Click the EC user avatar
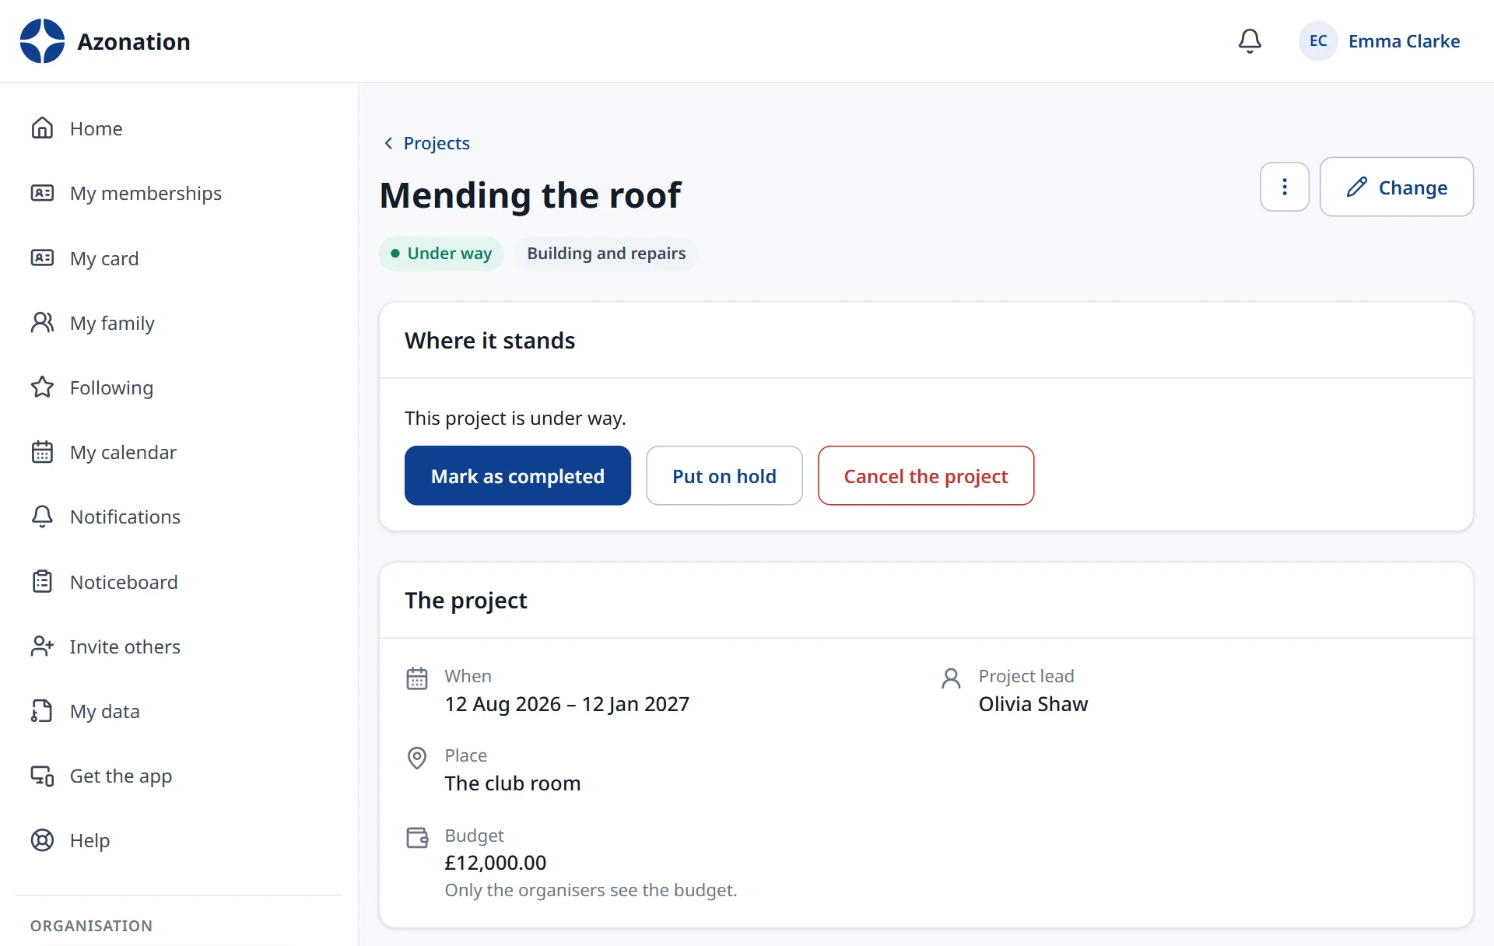The image size is (1494, 946). click(1318, 41)
